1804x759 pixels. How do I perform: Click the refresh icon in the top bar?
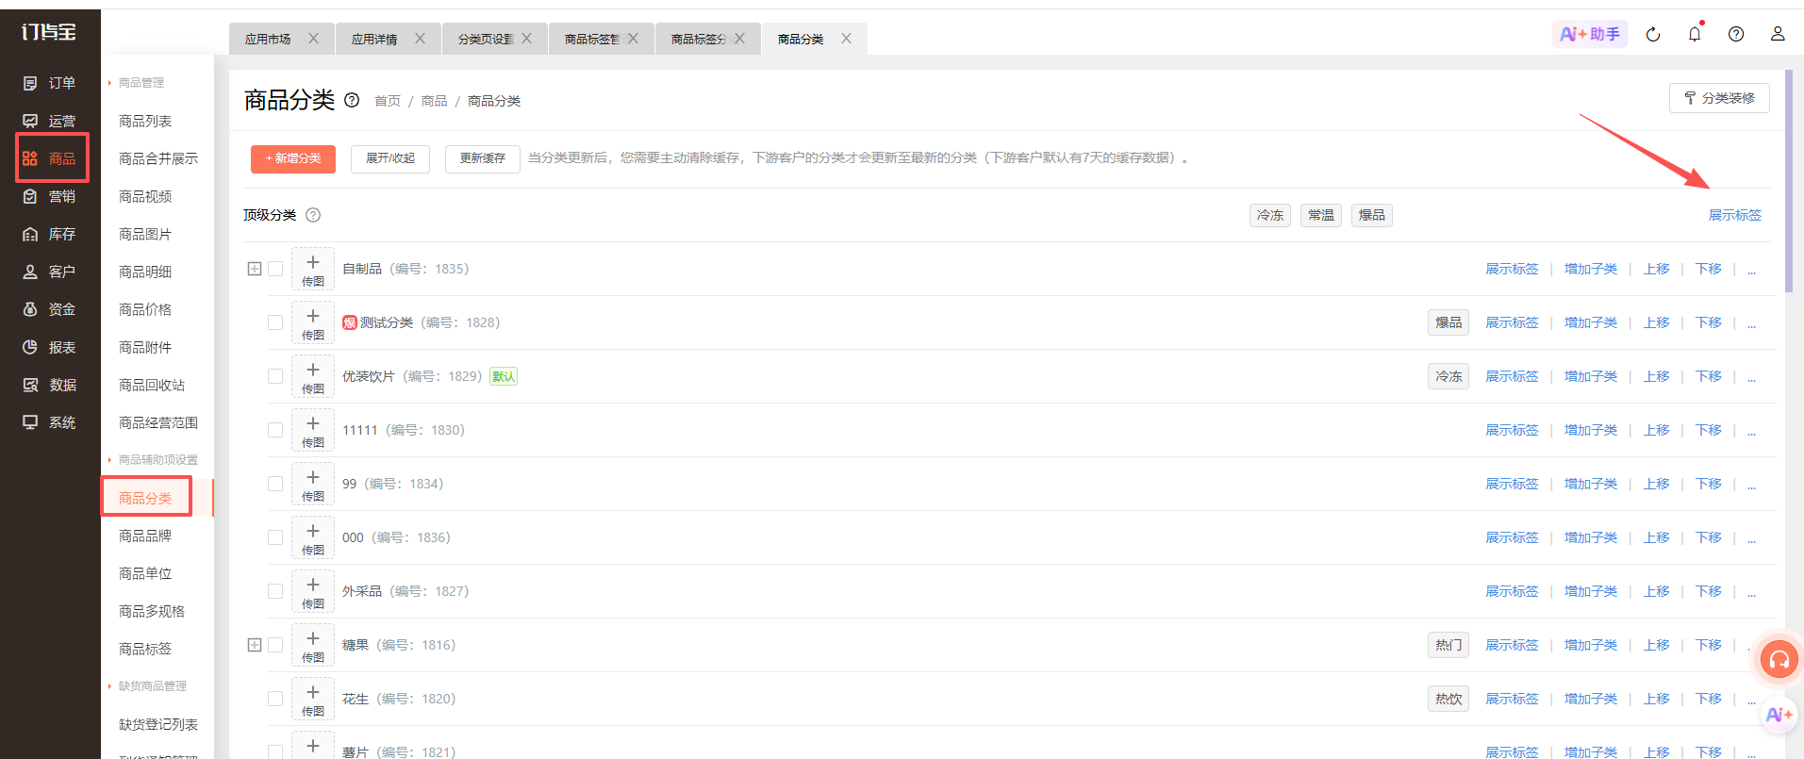(1653, 35)
